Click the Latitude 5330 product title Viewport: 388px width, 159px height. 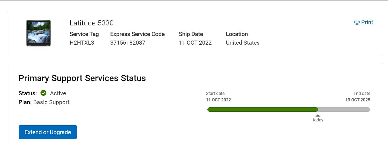pyautogui.click(x=92, y=23)
